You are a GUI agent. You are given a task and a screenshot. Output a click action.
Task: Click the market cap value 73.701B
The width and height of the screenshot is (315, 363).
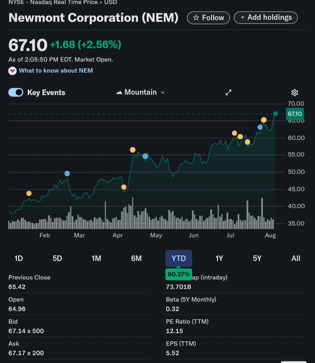pyautogui.click(x=178, y=287)
